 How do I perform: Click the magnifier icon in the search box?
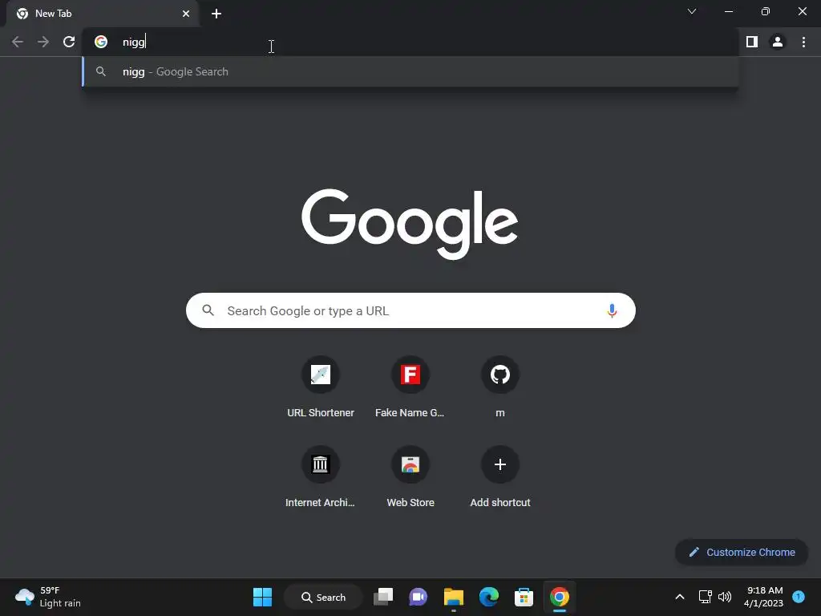point(208,310)
